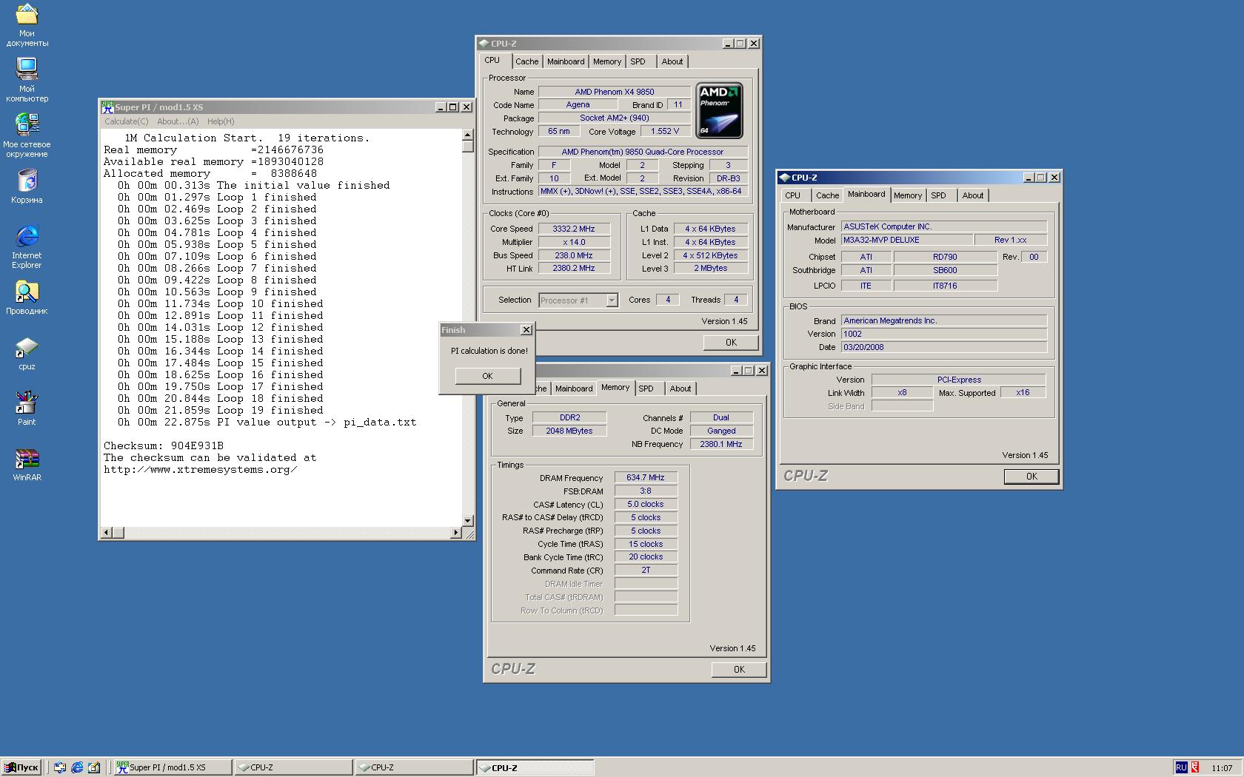Open the Проводник desktop shortcut
The image size is (1244, 777).
pyautogui.click(x=27, y=297)
